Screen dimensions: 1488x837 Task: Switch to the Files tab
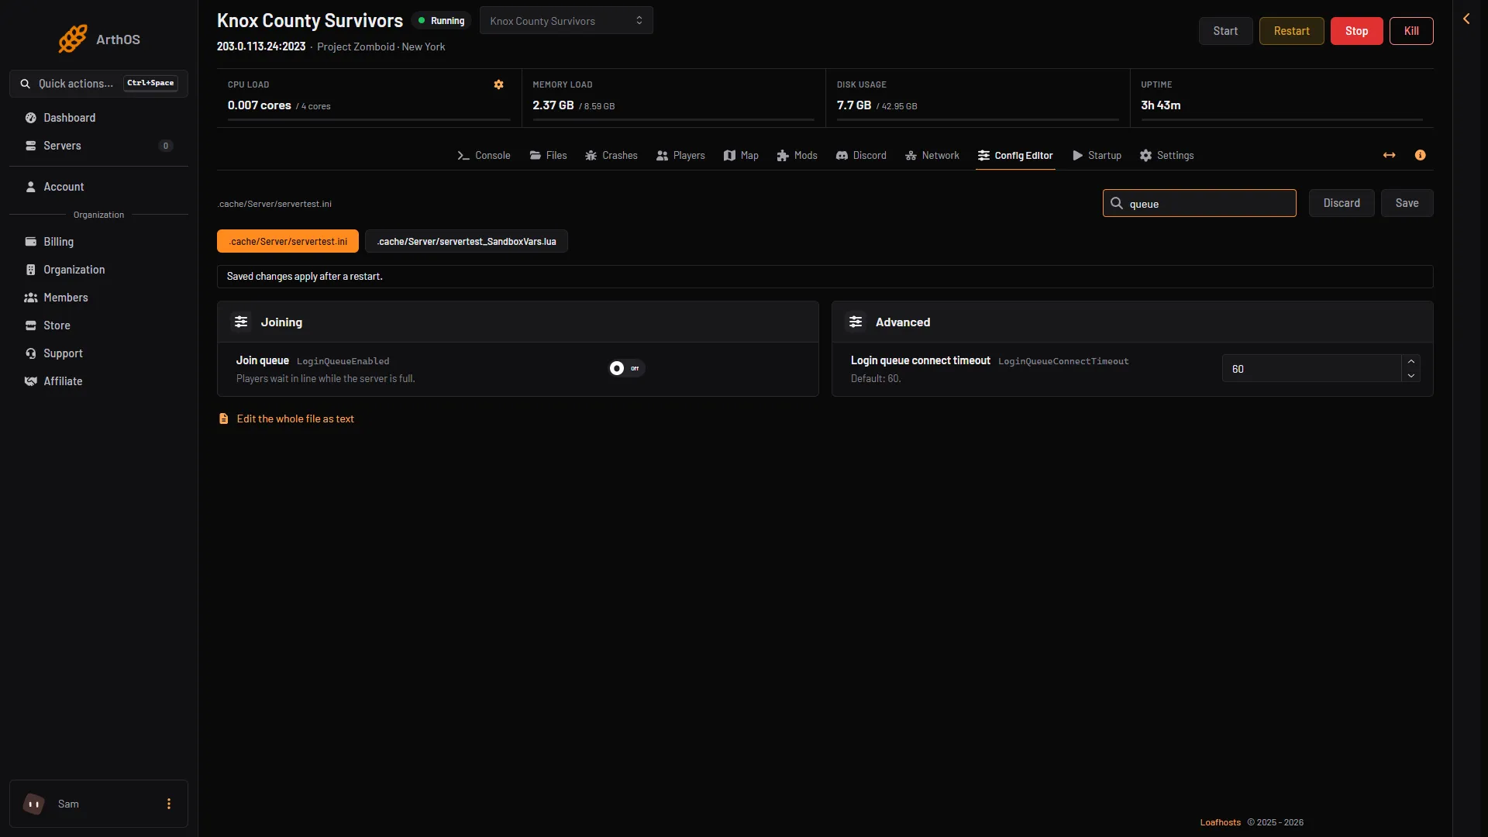pyautogui.click(x=549, y=156)
